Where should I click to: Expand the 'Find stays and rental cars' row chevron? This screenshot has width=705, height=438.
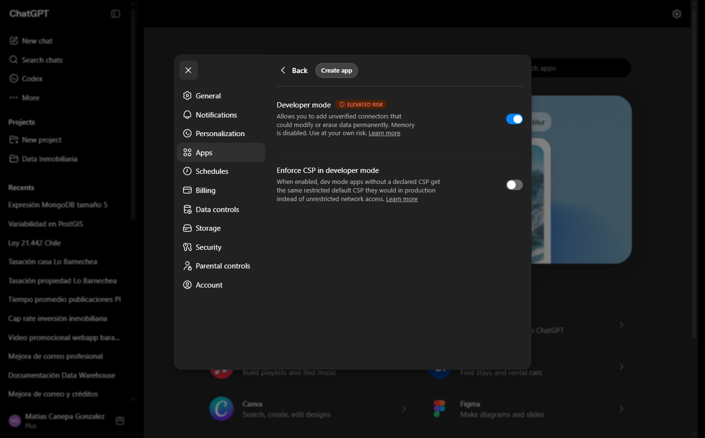(x=621, y=367)
